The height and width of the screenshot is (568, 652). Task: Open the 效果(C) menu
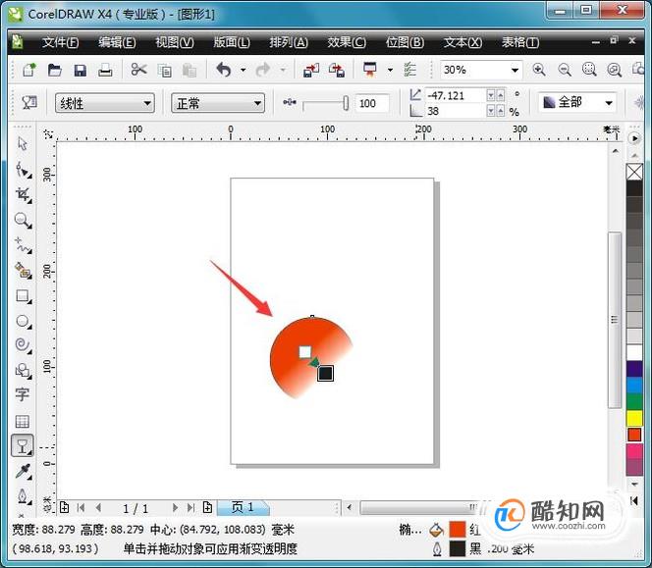coord(347,42)
